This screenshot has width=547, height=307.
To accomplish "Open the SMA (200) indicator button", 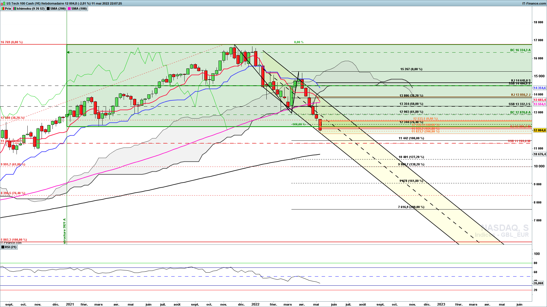I will tap(56, 9).
